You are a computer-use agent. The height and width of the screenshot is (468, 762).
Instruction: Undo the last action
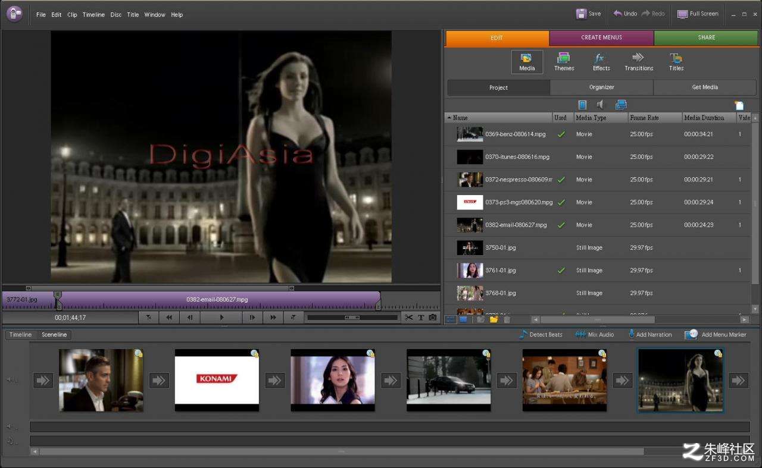[625, 14]
